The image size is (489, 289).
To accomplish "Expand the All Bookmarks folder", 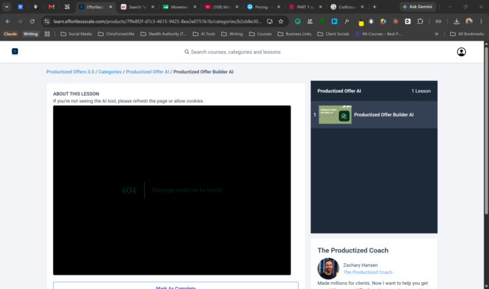I will click(467, 34).
